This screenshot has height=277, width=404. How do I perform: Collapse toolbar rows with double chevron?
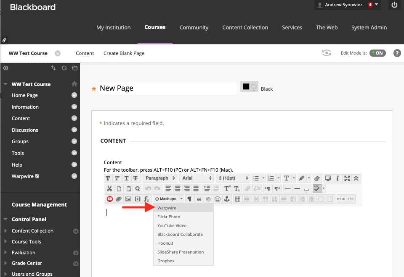[x=356, y=178]
